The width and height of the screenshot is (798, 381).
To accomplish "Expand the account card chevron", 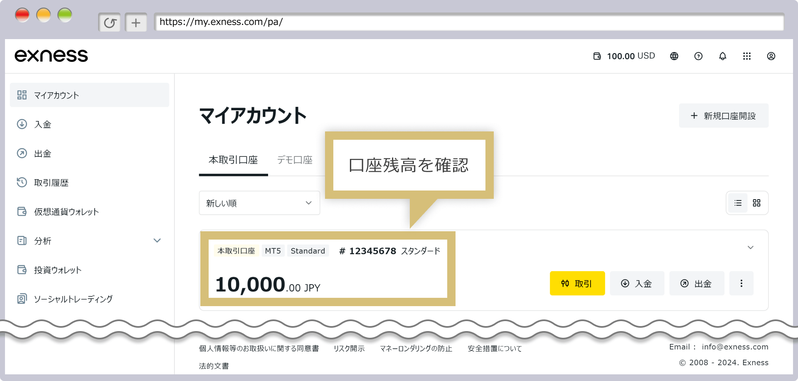I will (751, 247).
